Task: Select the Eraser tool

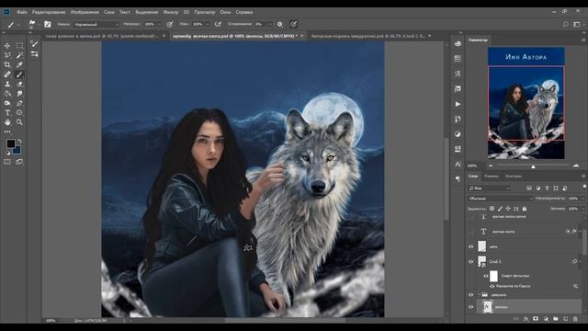Action: 19,84
